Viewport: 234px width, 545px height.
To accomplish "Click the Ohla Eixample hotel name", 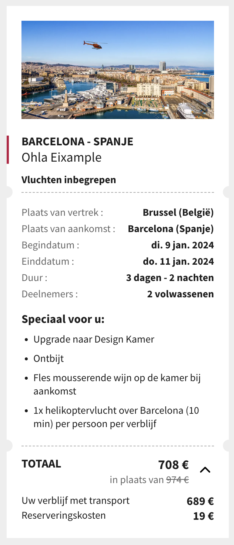I will point(61,158).
